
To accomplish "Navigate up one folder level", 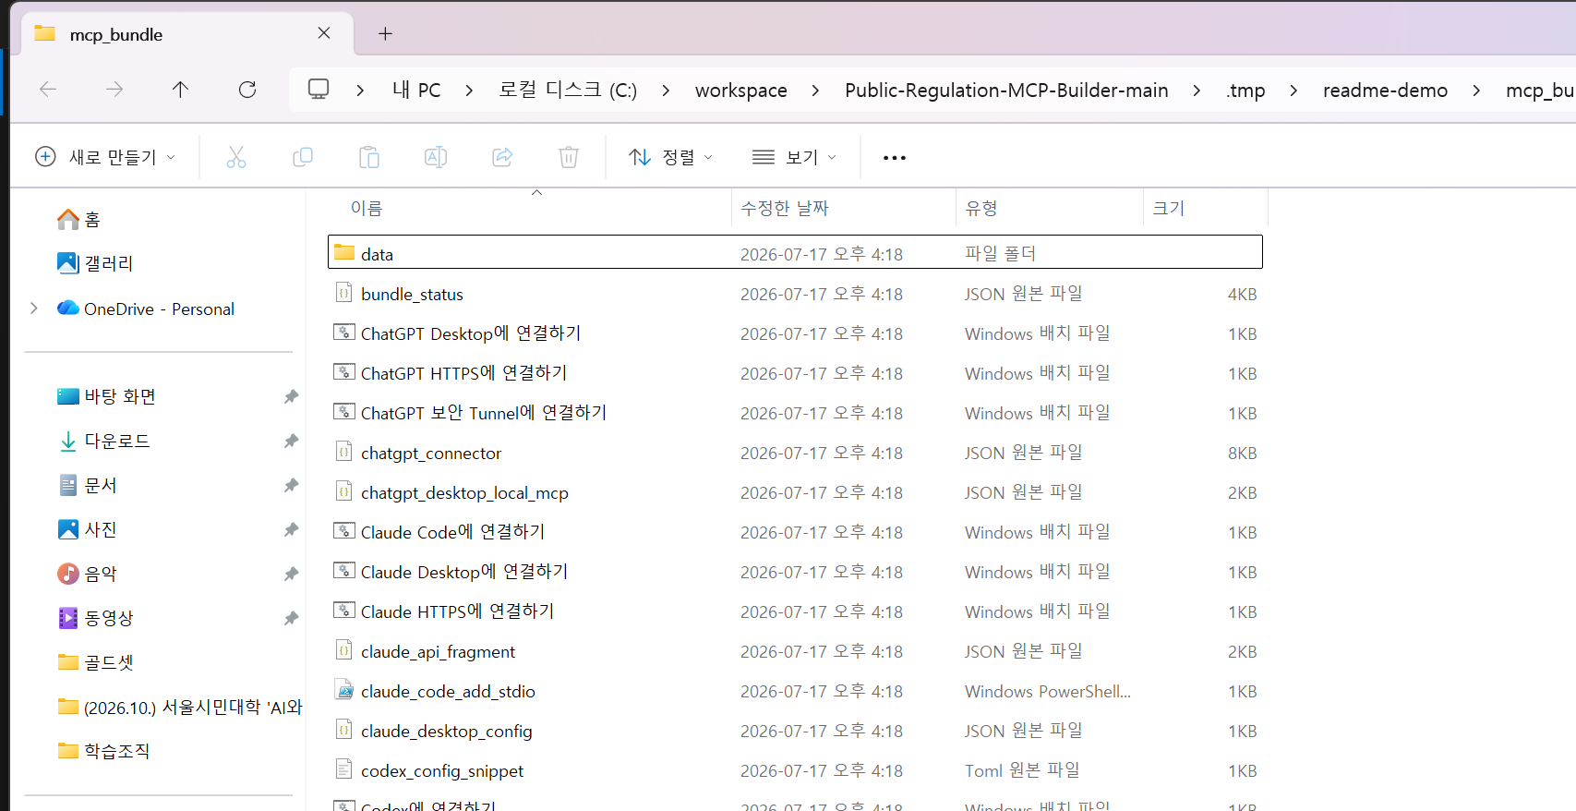I will coord(180,90).
